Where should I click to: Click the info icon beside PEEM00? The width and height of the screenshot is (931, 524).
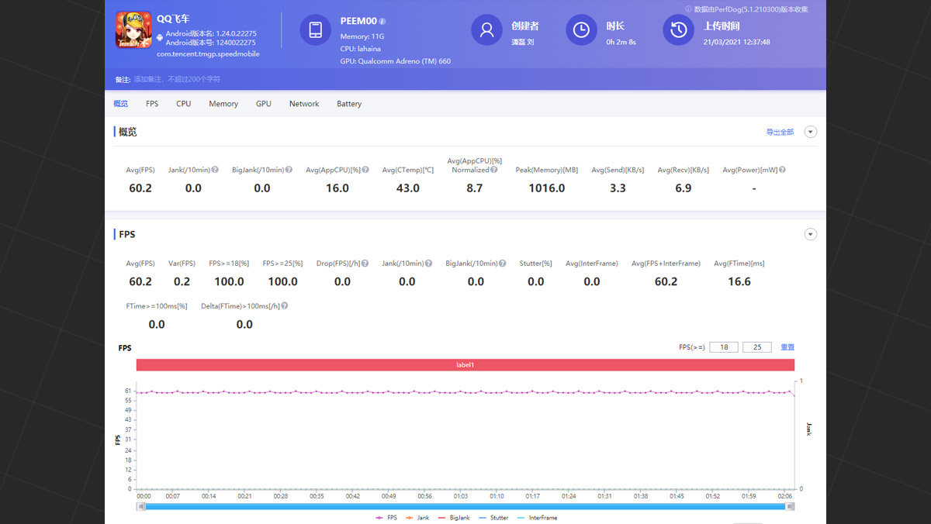382,22
